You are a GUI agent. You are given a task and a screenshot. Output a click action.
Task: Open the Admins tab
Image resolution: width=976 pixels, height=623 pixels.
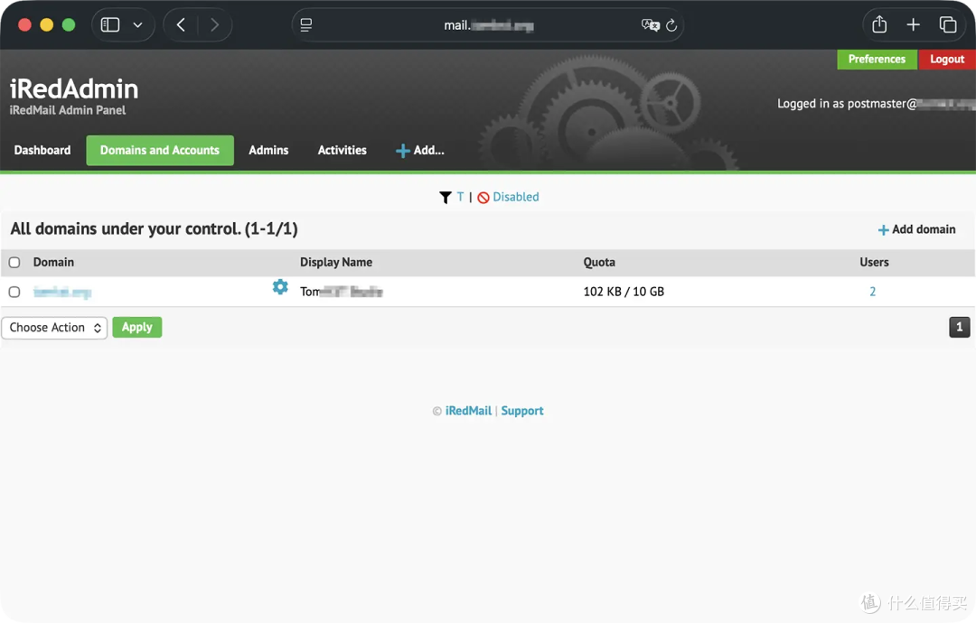coord(268,150)
